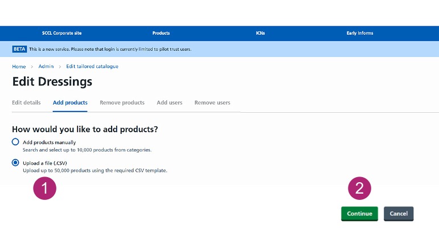The width and height of the screenshot is (439, 250).
Task: Click 'Search and select up to 10,000 products' hint
Action: coord(87,150)
